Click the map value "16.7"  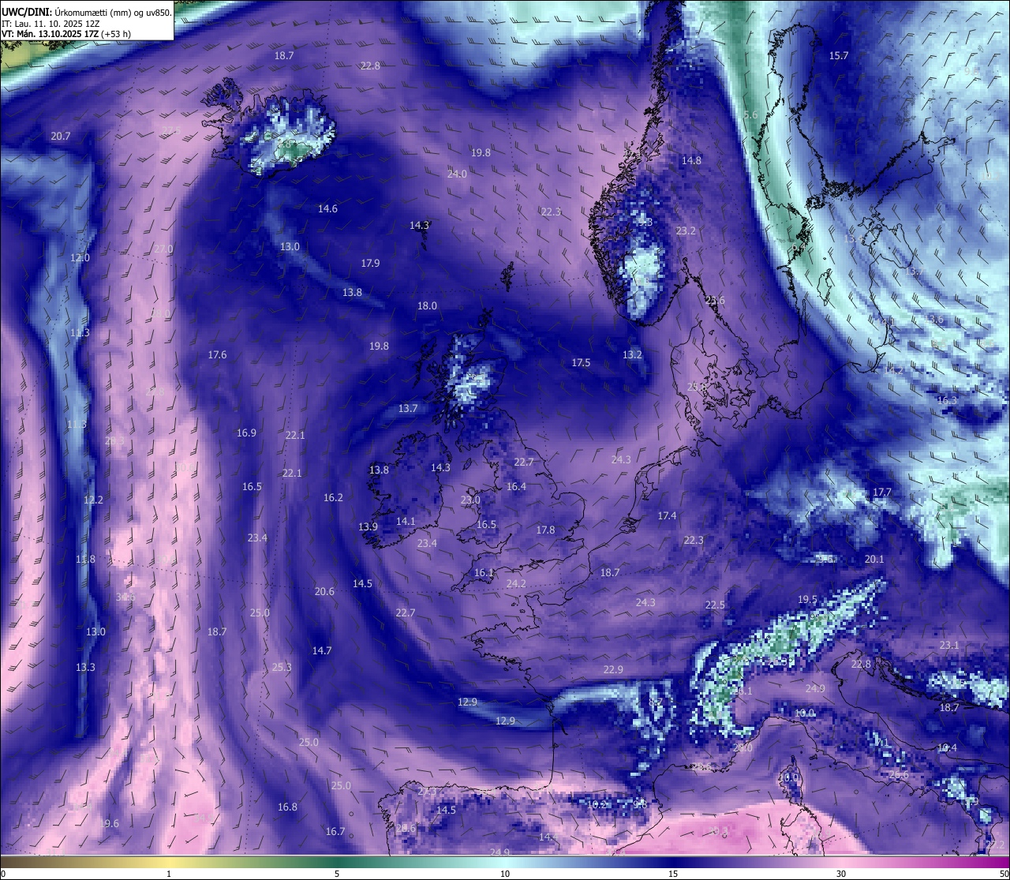335,832
